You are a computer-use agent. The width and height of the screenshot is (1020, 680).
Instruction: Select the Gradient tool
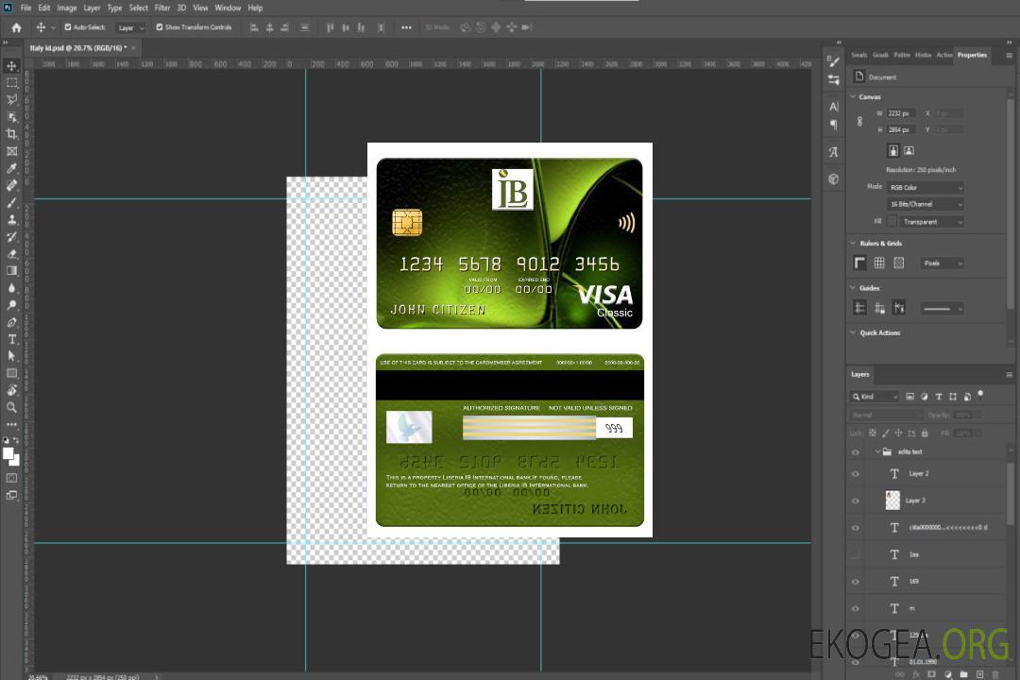click(11, 271)
